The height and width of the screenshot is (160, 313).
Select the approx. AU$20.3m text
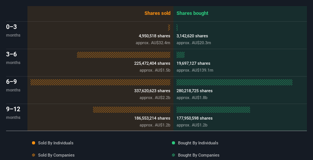194,43
